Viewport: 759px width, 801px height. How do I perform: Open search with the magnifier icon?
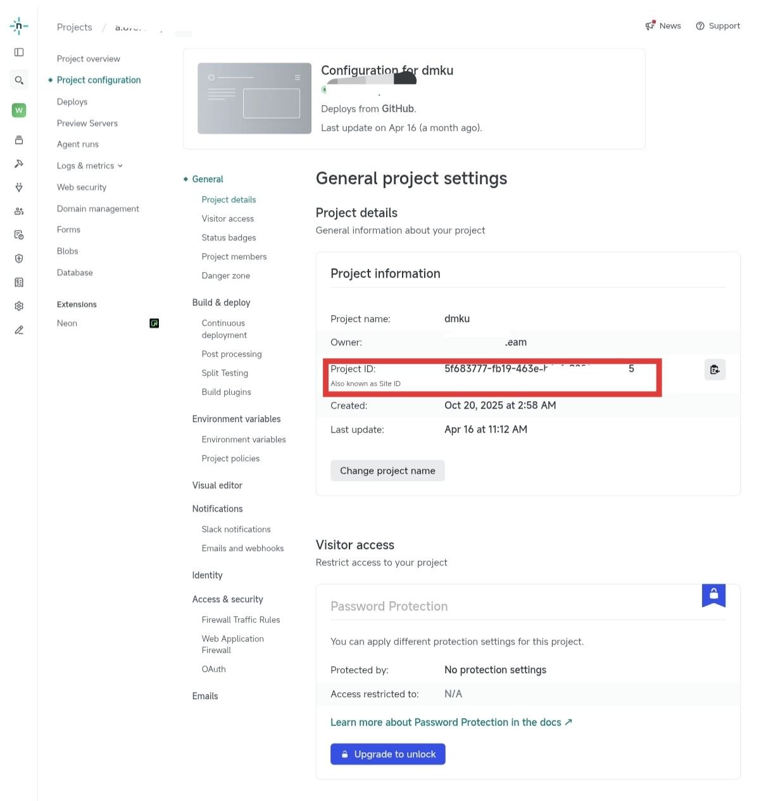tap(19, 80)
